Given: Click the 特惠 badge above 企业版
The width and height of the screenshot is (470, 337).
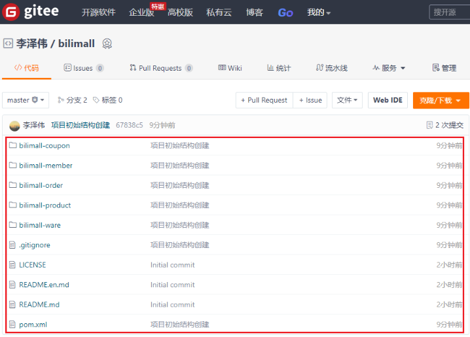Looking at the screenshot, I should click(158, 7).
